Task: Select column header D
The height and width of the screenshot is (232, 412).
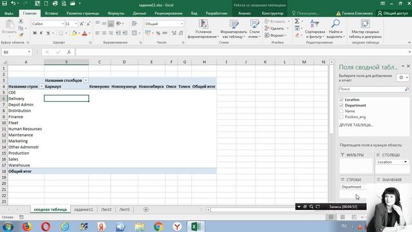Action: (124, 62)
